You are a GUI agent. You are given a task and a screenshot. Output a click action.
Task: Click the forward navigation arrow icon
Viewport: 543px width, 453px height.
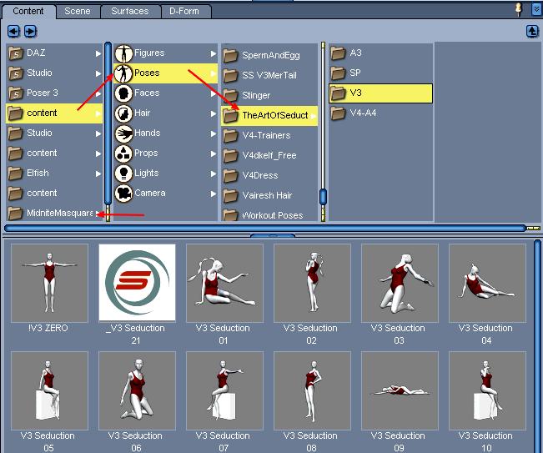click(30, 32)
